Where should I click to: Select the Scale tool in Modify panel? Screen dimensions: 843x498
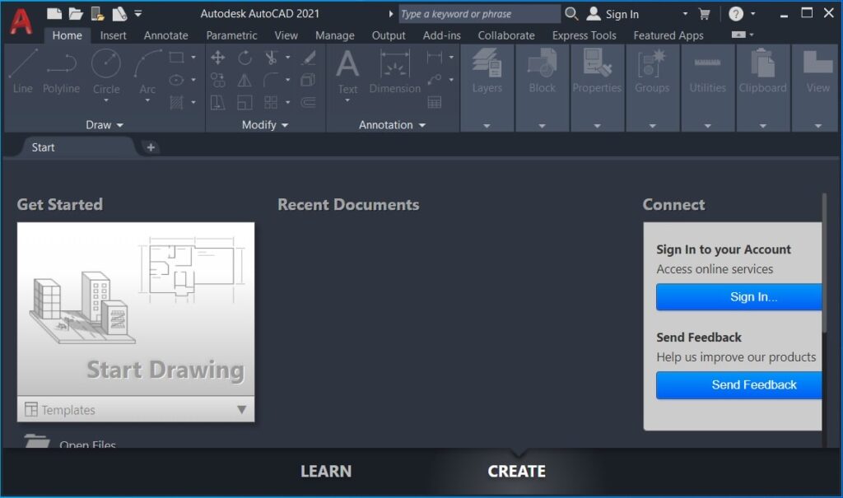[x=245, y=102]
